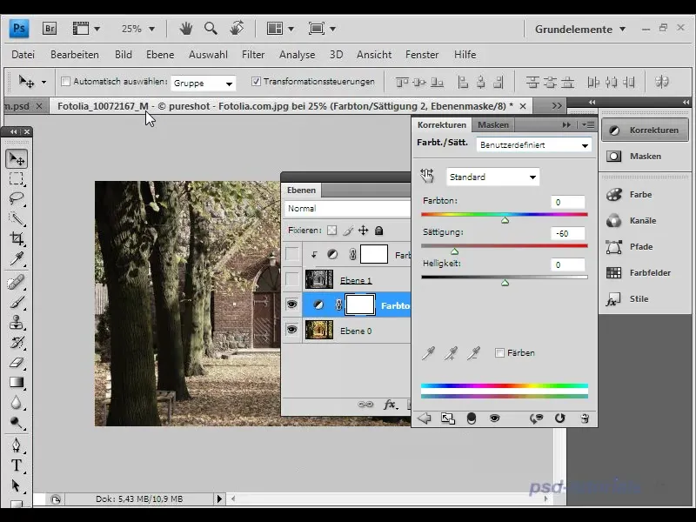Clip adjustment to layer icon

[x=471, y=418]
